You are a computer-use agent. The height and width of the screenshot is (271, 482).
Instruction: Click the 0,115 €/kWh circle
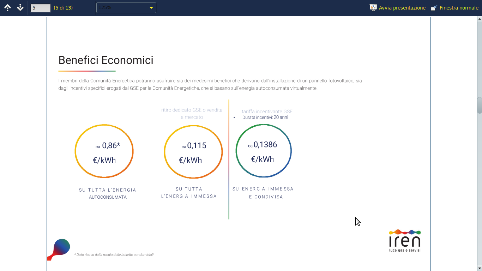click(193, 152)
